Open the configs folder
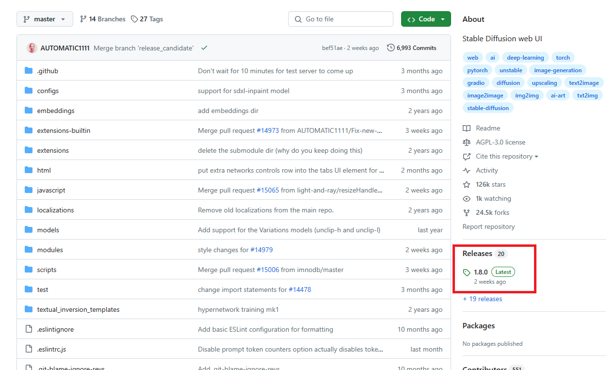This screenshot has height=370, width=615. [x=48, y=91]
